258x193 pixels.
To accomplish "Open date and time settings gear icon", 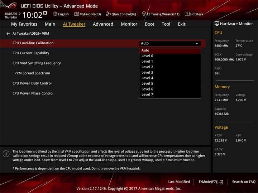I will click(45, 13).
